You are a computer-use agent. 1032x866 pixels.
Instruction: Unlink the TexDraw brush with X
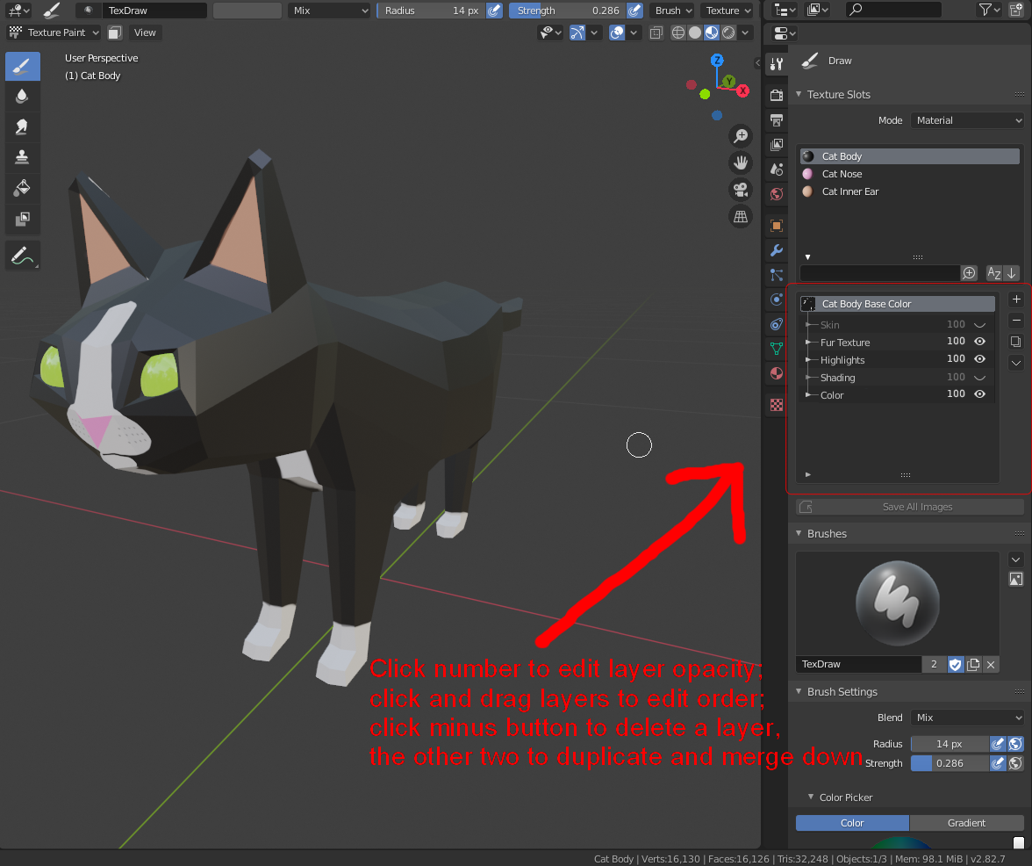(x=991, y=665)
